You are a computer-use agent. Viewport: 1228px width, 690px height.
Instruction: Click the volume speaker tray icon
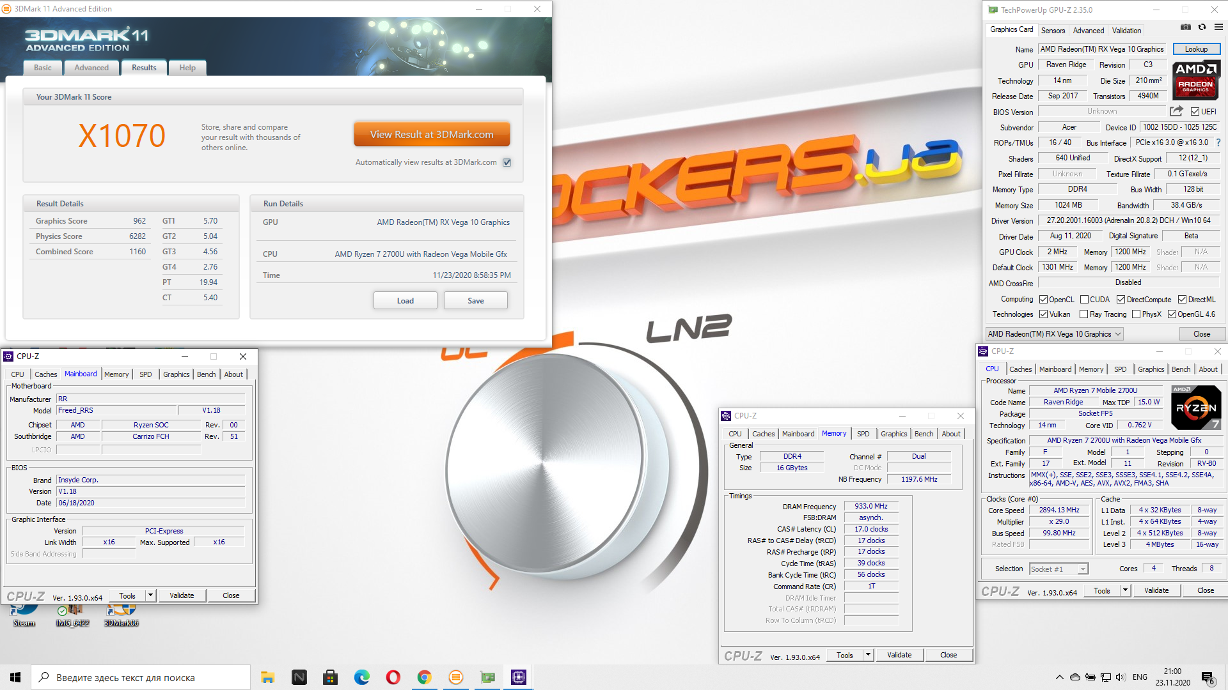[x=1121, y=677]
